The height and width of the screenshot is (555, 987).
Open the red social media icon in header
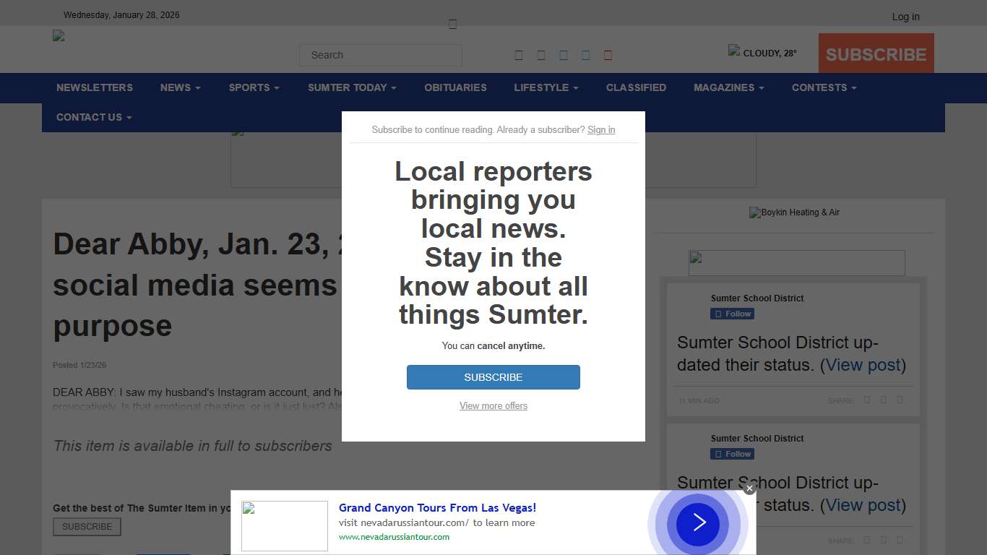tap(608, 56)
